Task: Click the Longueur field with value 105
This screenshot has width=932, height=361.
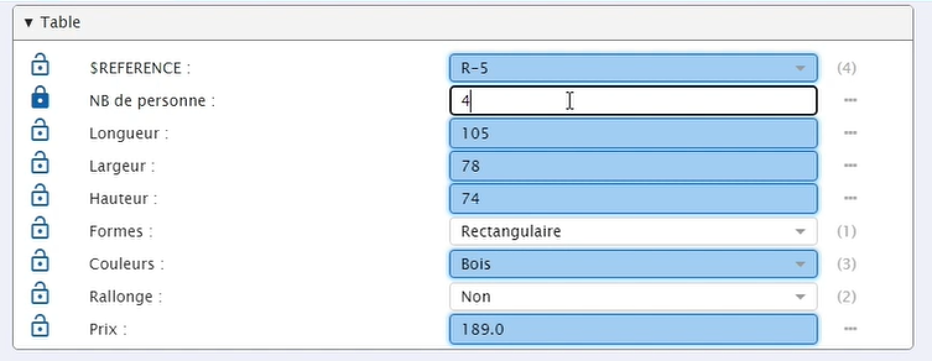Action: coord(633,133)
